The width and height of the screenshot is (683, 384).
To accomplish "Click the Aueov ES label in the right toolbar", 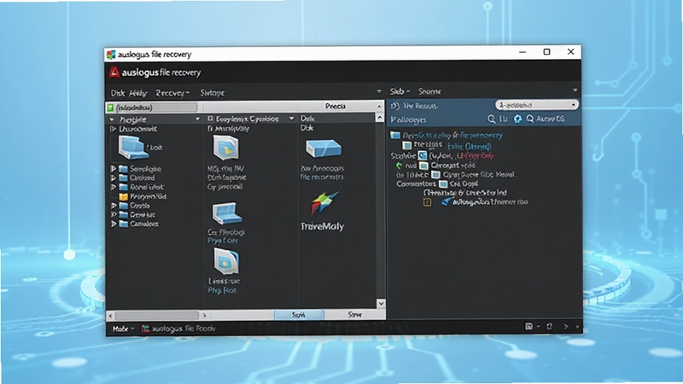I will coord(550,119).
